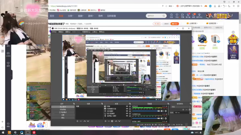Hide the gamepad-icon capture source via eye

[127, 111]
